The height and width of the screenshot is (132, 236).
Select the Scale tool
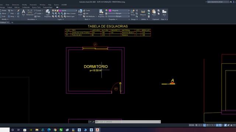(3, 16)
